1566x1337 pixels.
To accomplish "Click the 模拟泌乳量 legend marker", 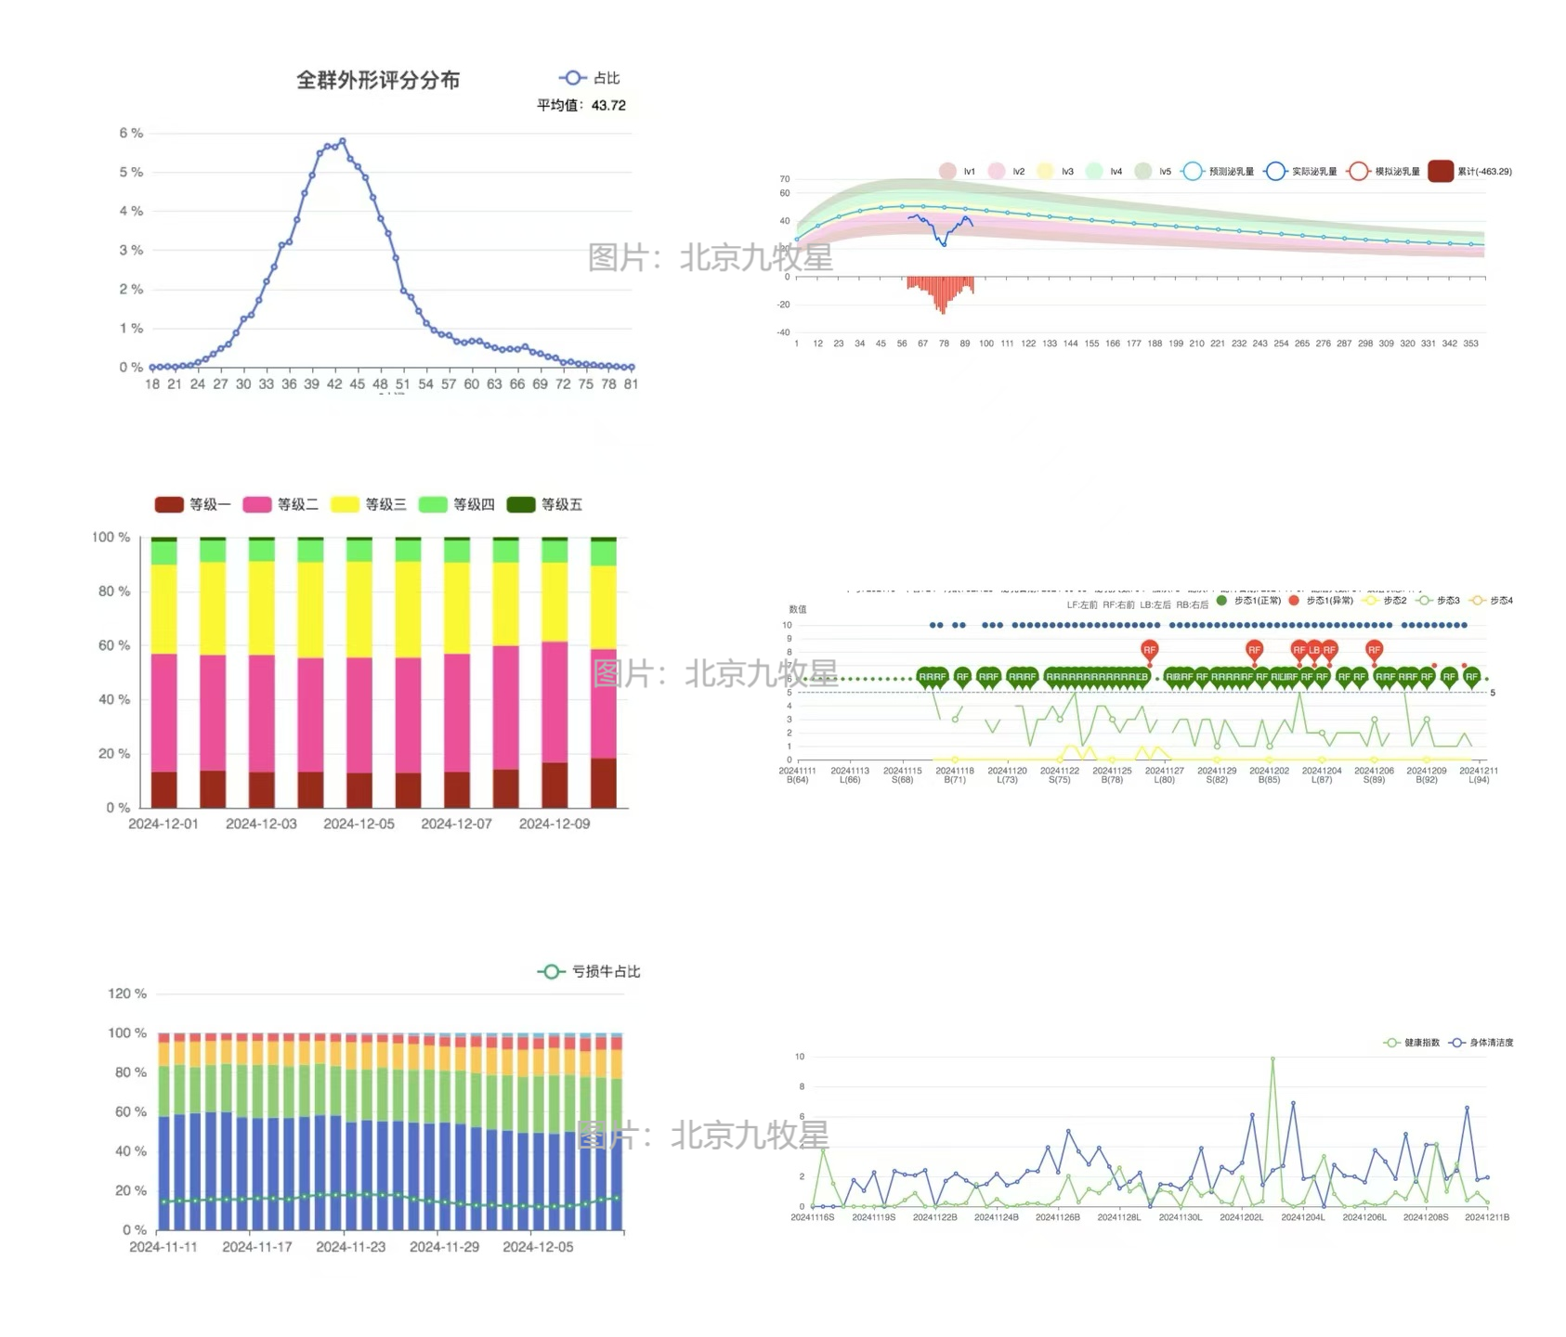I will pos(1358,171).
